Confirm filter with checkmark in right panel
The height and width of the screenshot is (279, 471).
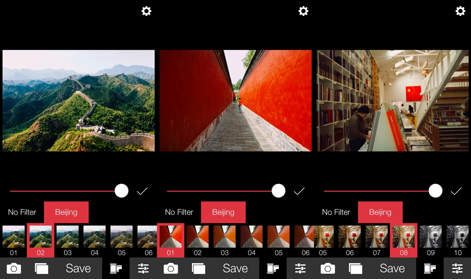point(456,191)
